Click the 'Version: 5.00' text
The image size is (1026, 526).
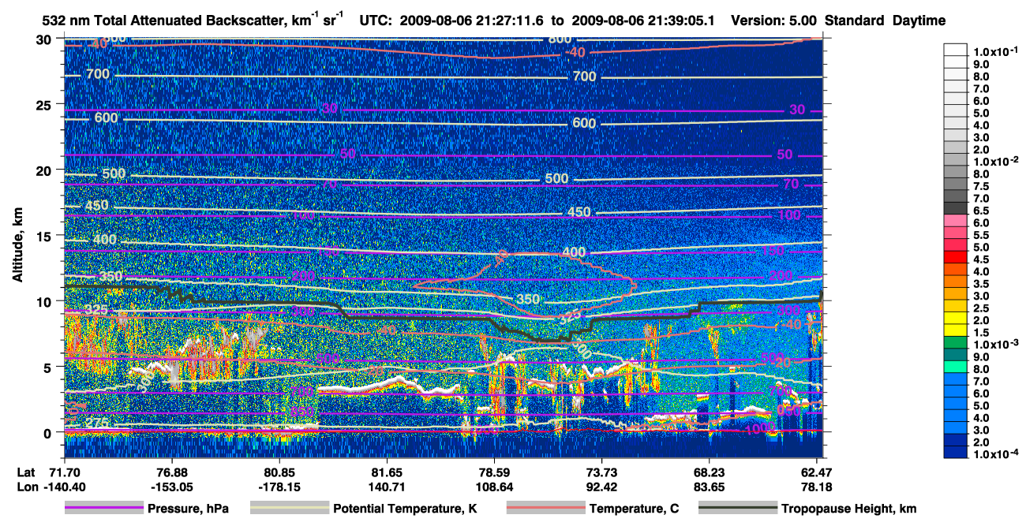(775, 21)
